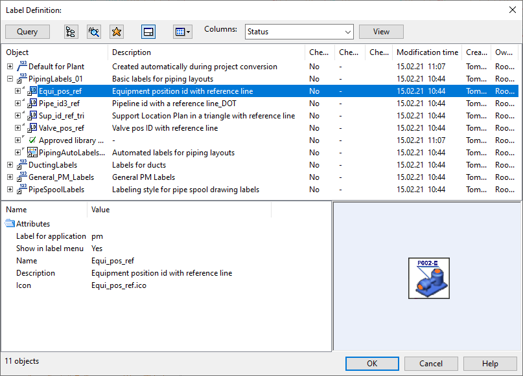Click the DuctingLabels set icon
This screenshot has height=376, width=523.
(x=21, y=165)
